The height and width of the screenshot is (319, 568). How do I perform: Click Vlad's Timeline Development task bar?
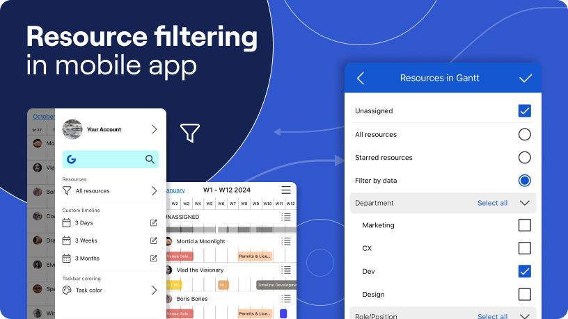point(276,285)
